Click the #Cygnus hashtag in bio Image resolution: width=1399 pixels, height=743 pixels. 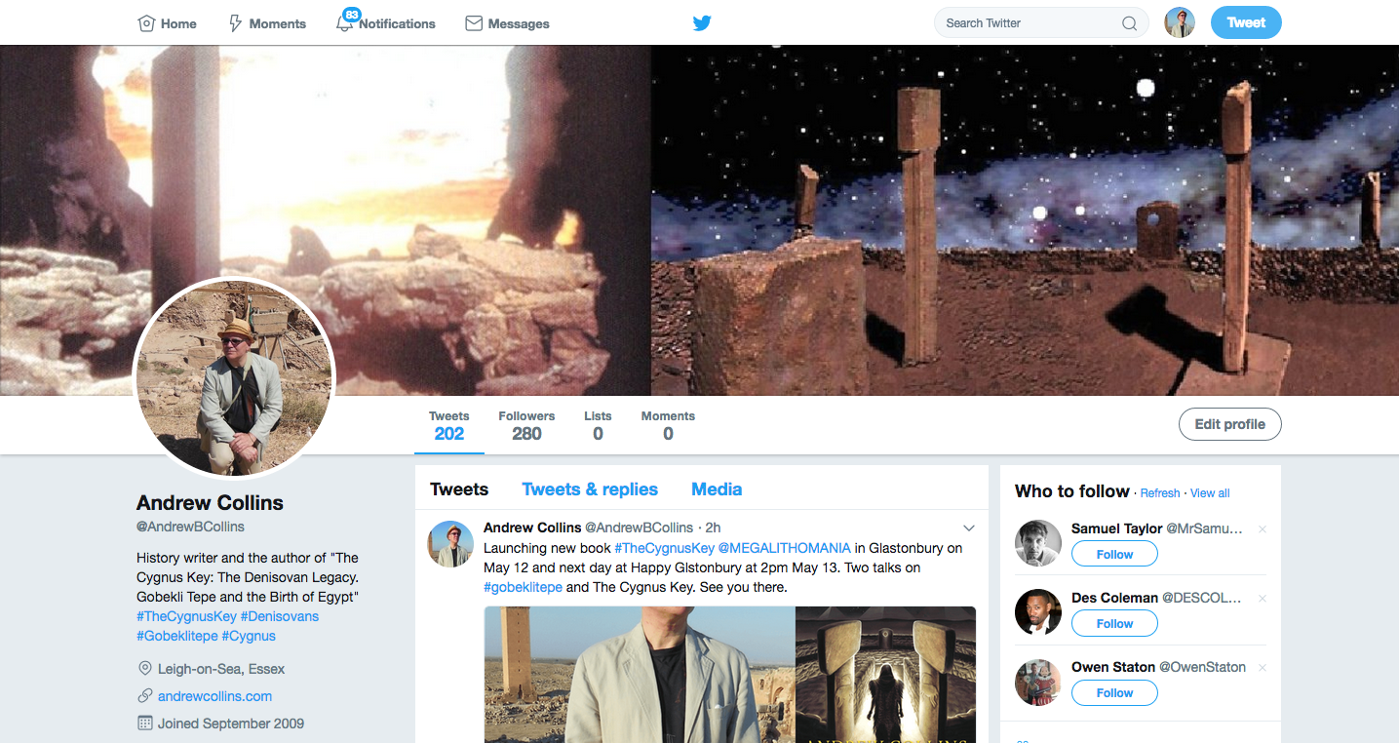click(x=249, y=636)
